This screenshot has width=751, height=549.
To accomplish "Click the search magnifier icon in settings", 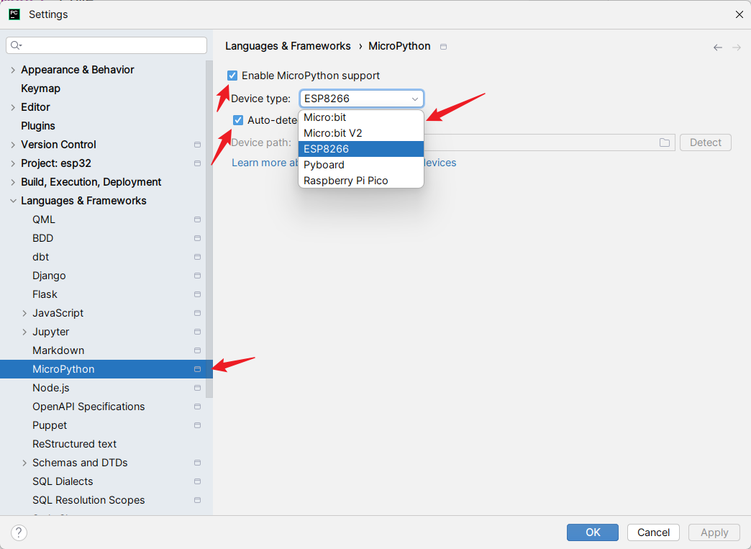I will [x=16, y=45].
